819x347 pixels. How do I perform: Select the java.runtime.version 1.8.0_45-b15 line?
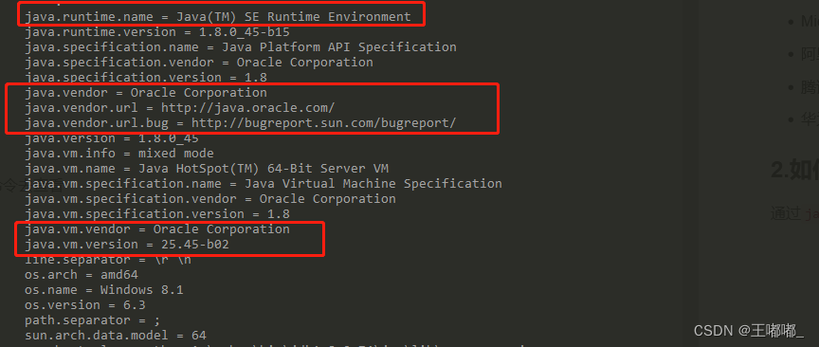point(156,32)
